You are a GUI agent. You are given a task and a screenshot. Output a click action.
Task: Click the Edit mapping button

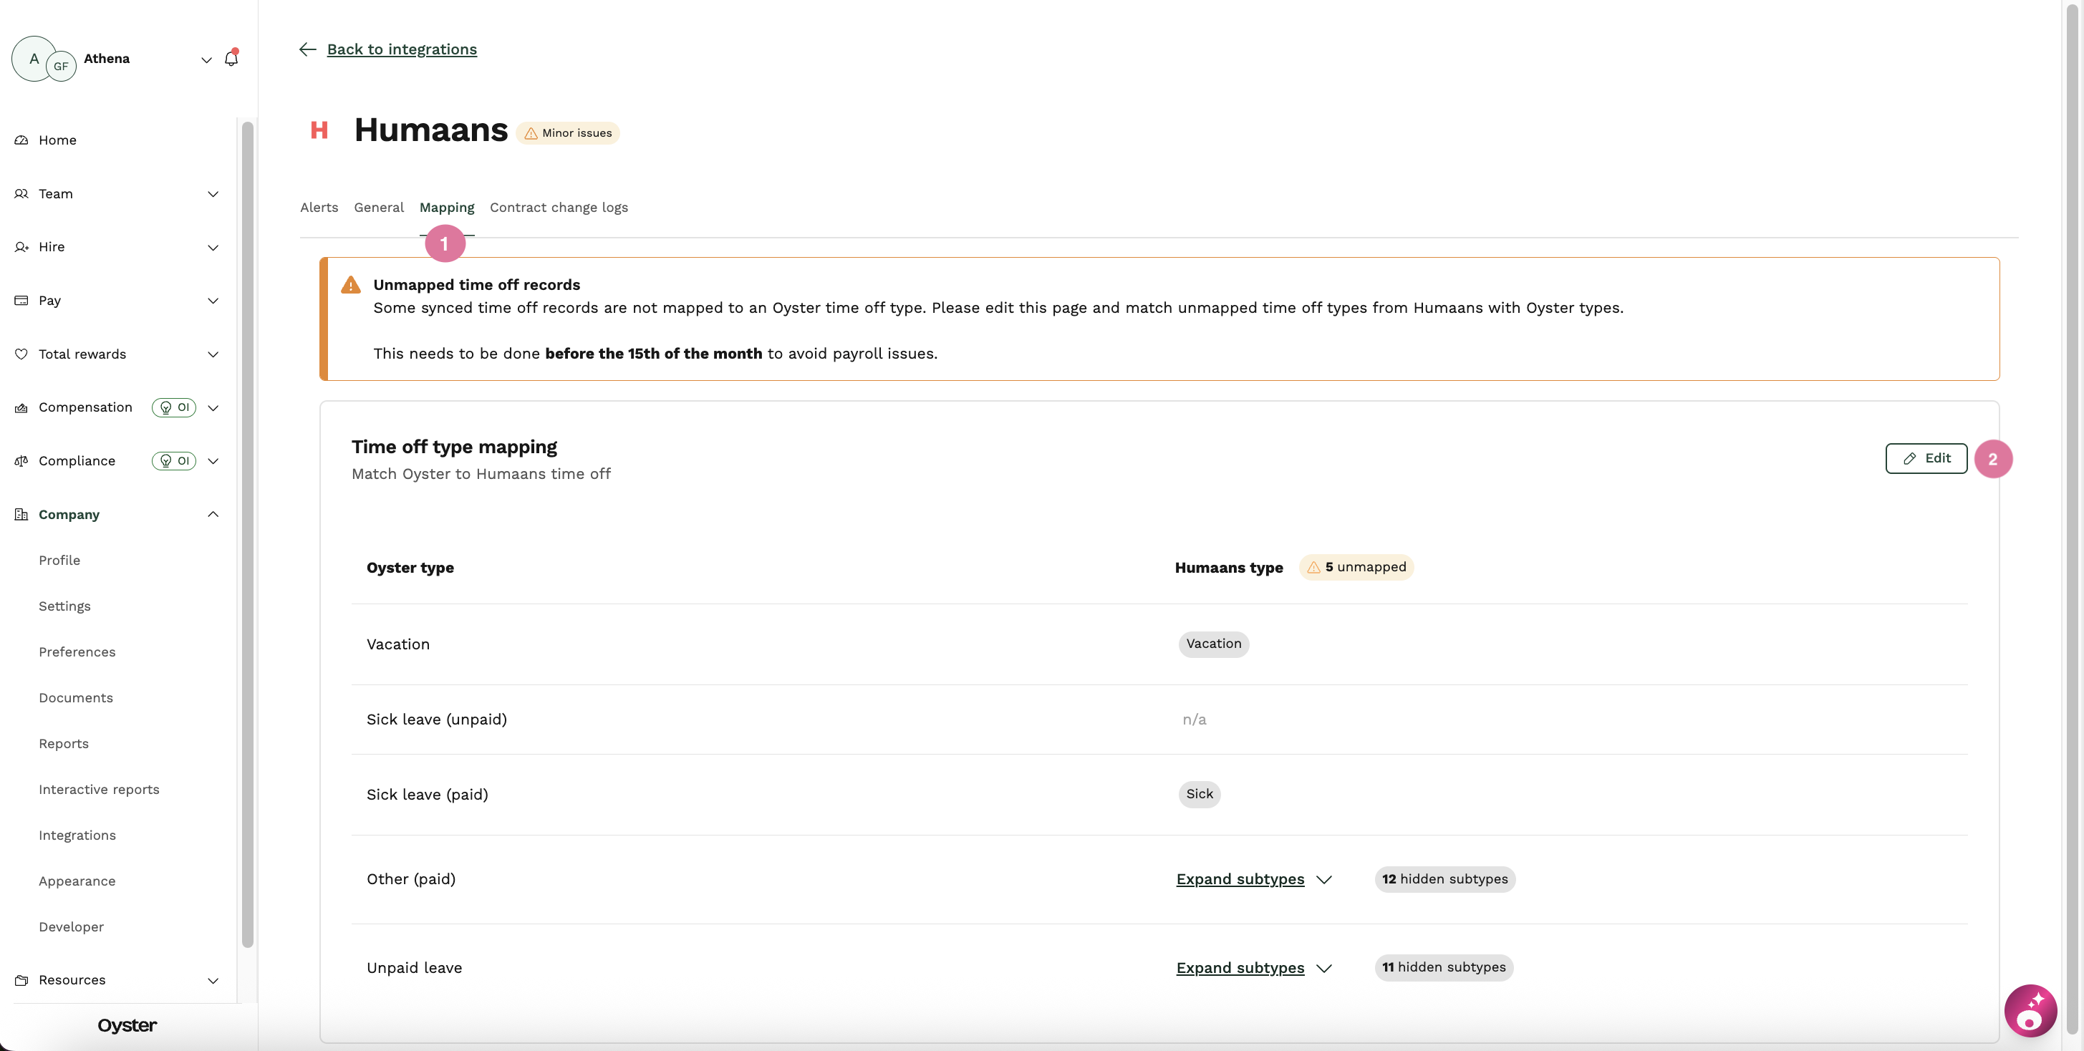1926,458
